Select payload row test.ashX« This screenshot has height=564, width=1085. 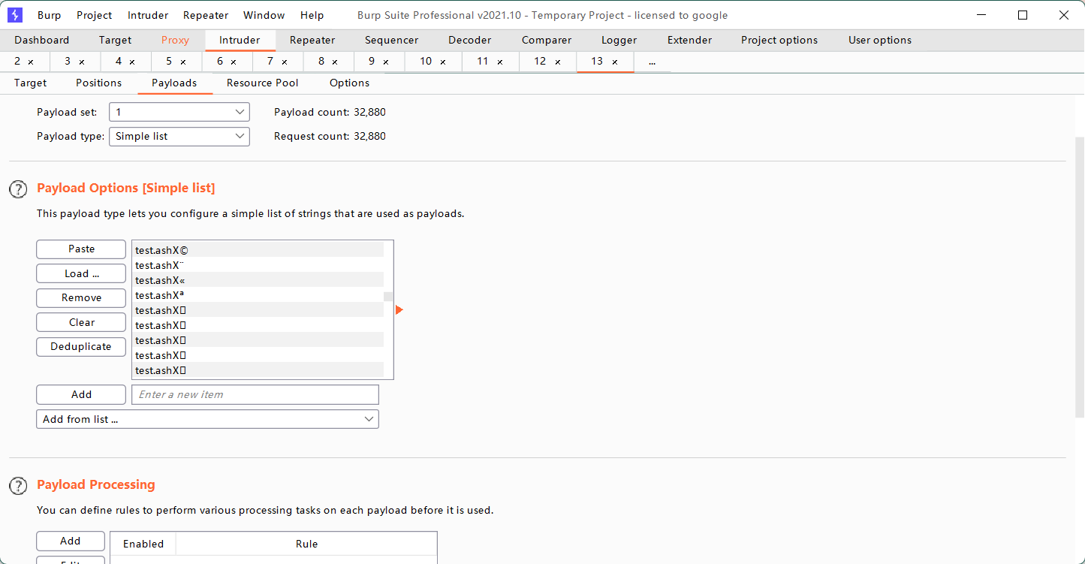click(x=258, y=280)
